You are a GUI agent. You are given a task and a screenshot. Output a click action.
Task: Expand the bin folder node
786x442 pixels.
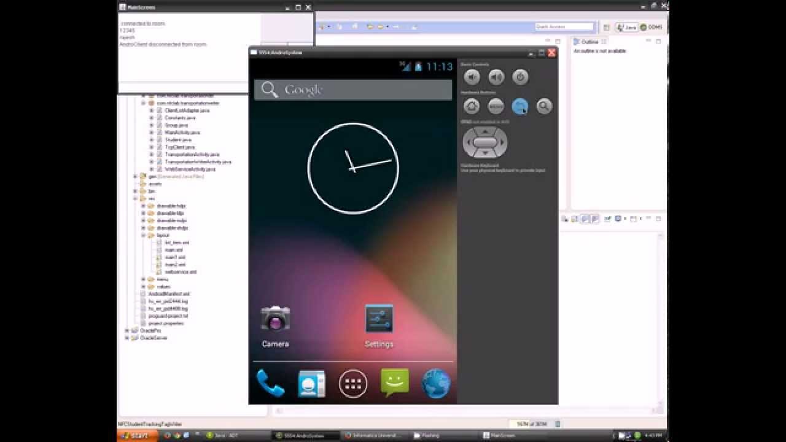coord(136,191)
